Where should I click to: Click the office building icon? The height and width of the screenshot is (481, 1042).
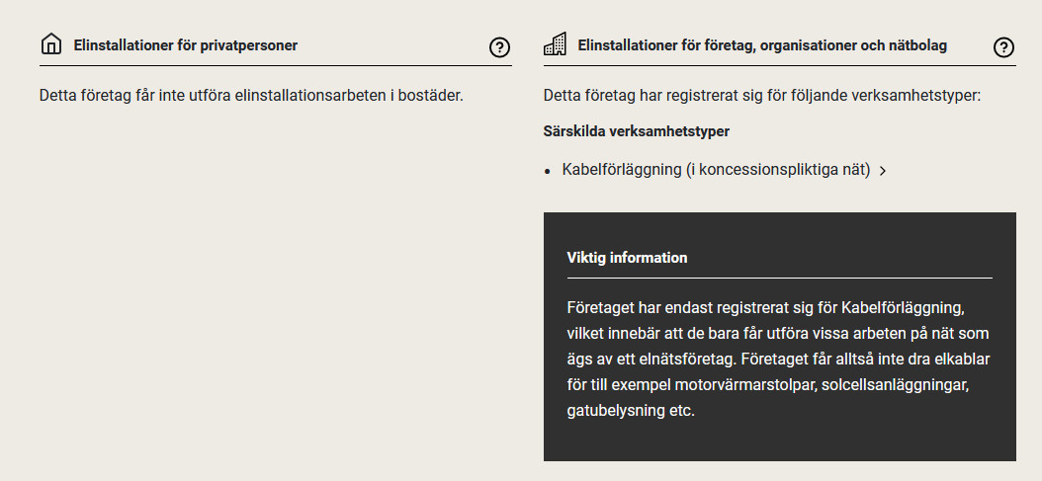point(556,44)
